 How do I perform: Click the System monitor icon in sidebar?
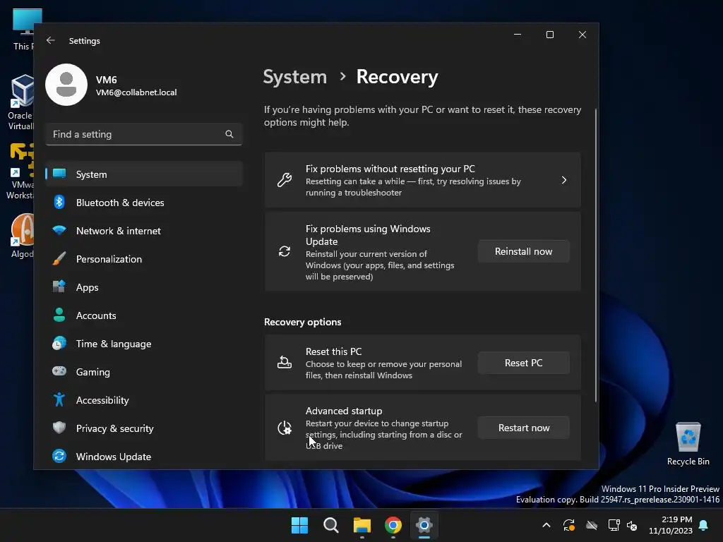click(59, 174)
